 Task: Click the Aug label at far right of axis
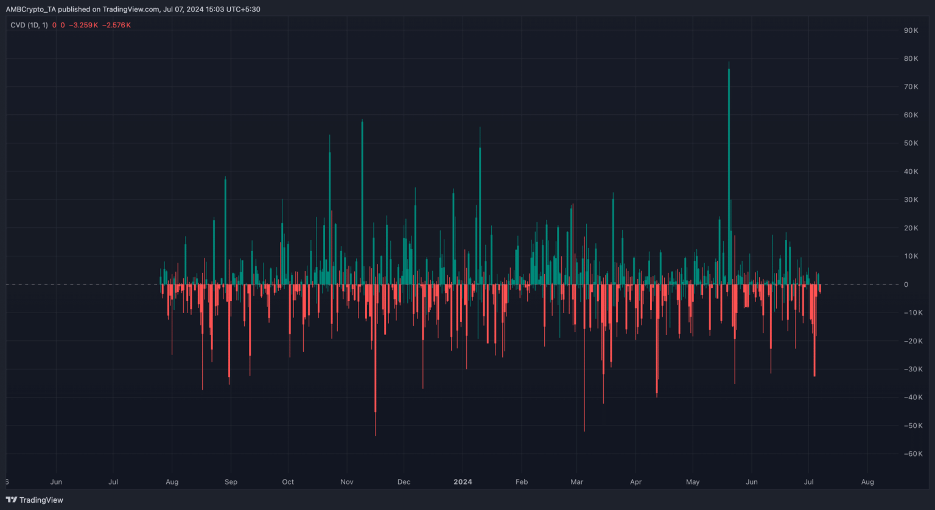pyautogui.click(x=867, y=482)
